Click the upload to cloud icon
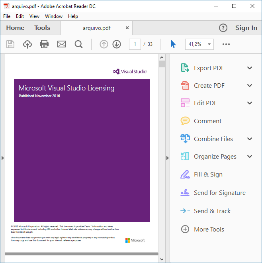Screen dimensions: 262x263 [27, 44]
